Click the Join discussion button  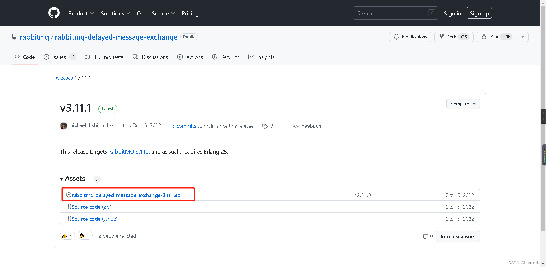(458, 237)
